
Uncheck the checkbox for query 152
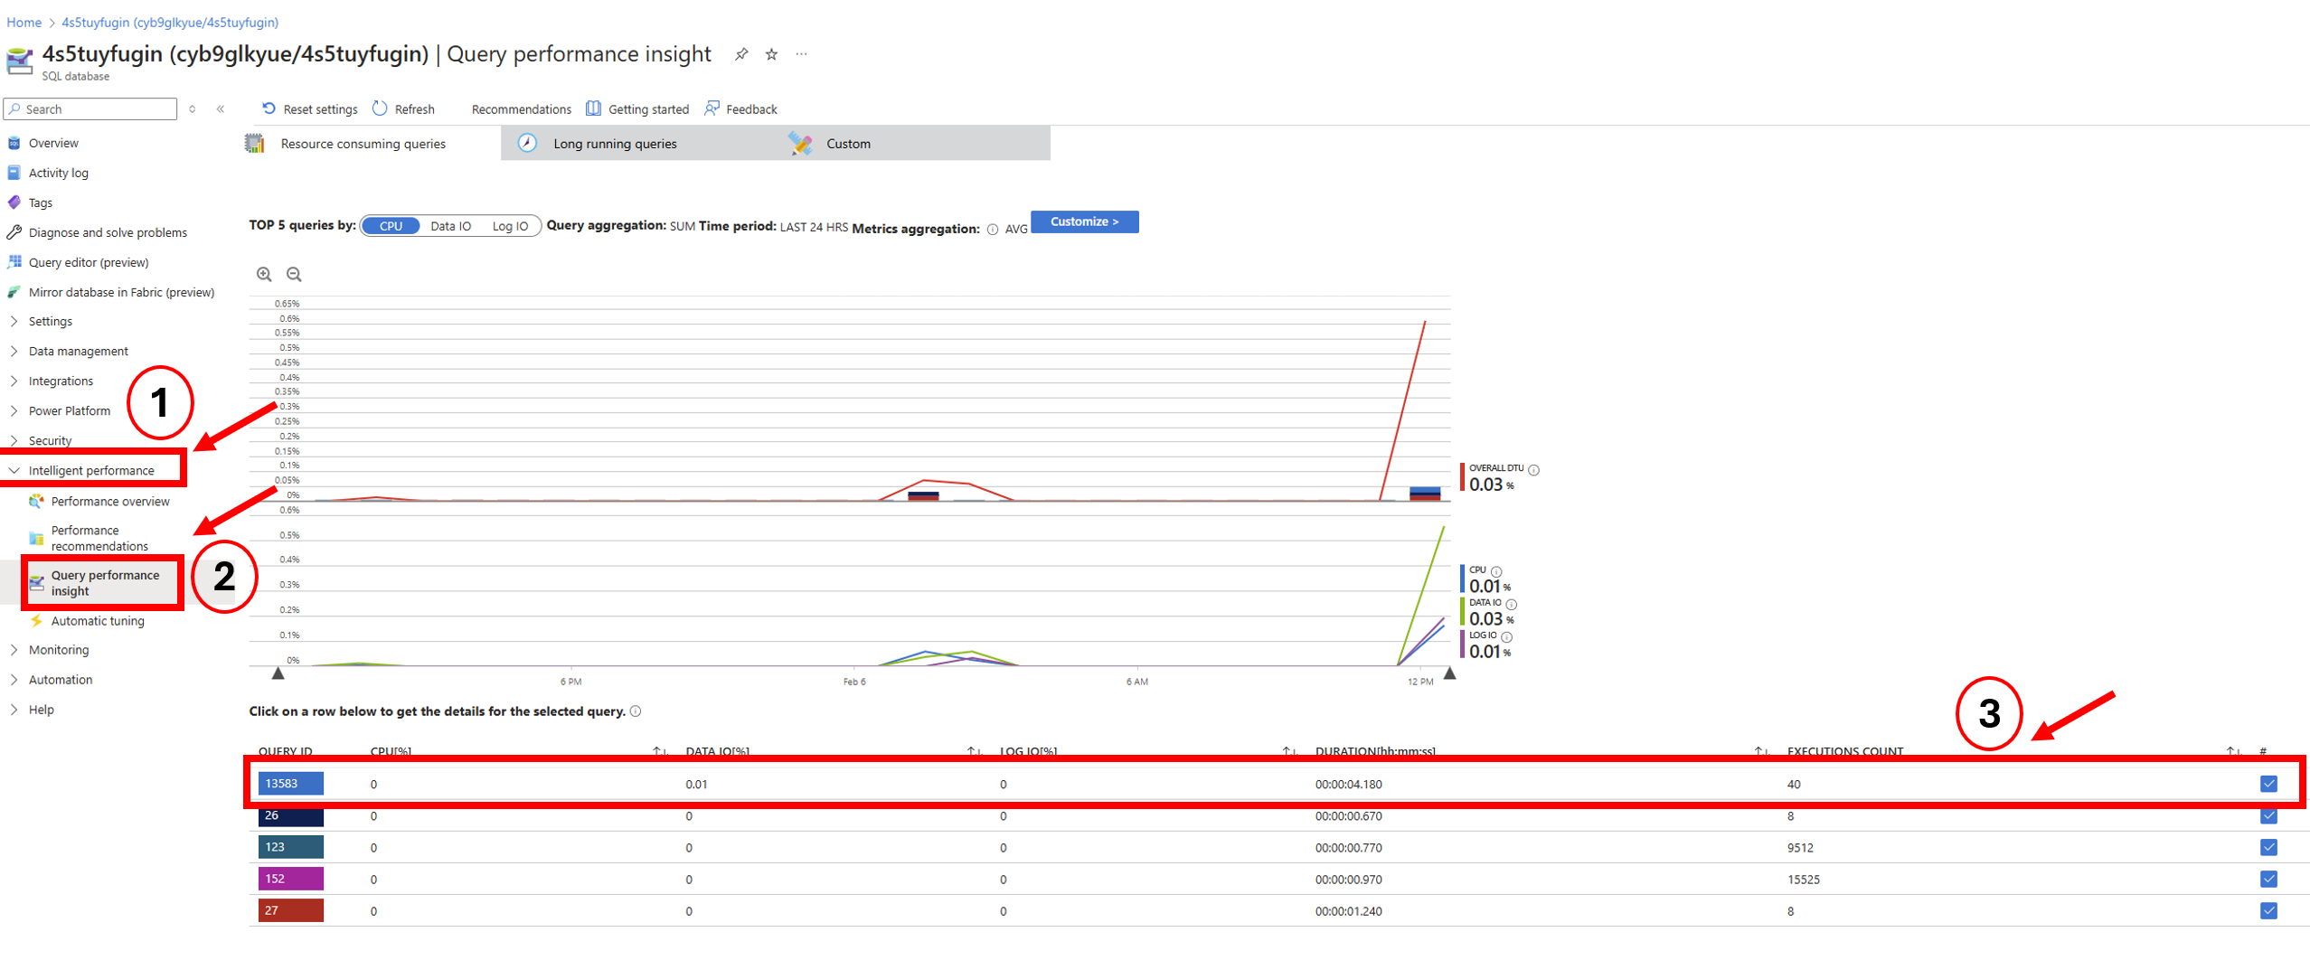(2268, 879)
